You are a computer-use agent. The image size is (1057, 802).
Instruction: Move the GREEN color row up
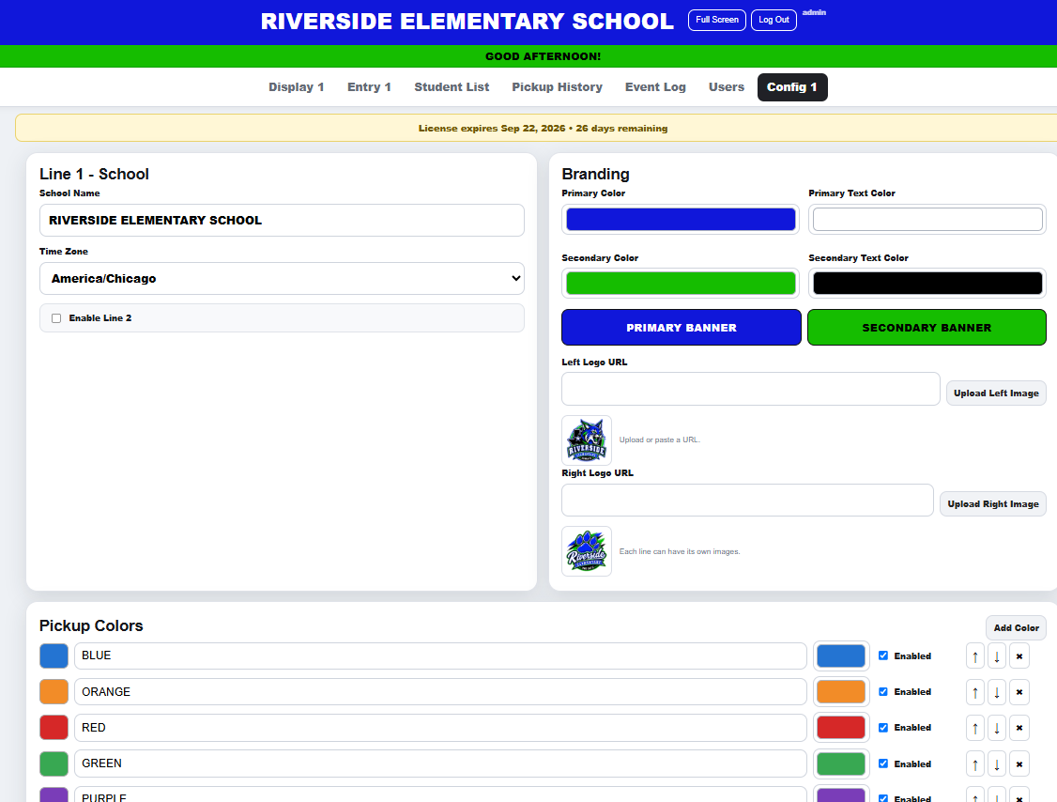[974, 763]
